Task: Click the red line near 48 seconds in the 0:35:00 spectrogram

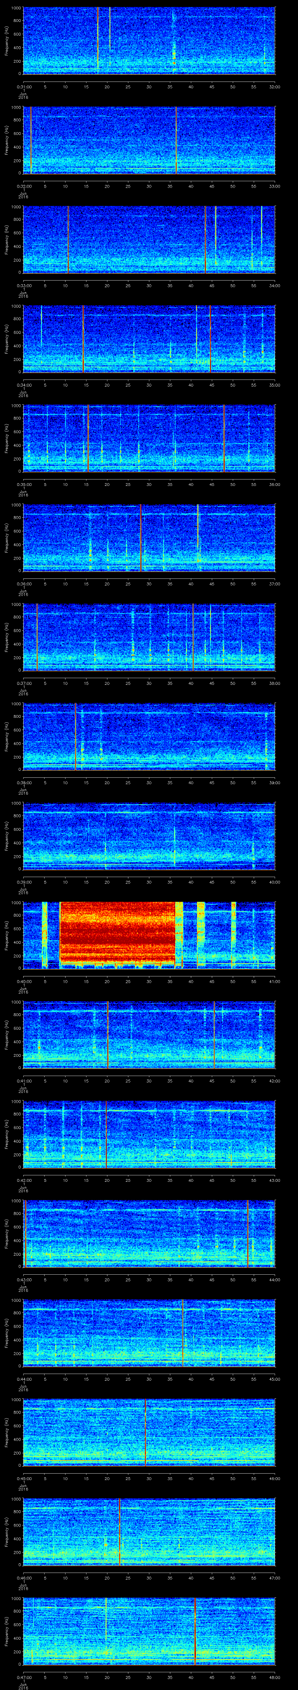Action: pos(224,438)
